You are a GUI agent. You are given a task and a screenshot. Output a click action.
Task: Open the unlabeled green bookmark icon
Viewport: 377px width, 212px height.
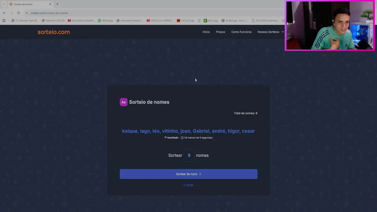point(199,21)
